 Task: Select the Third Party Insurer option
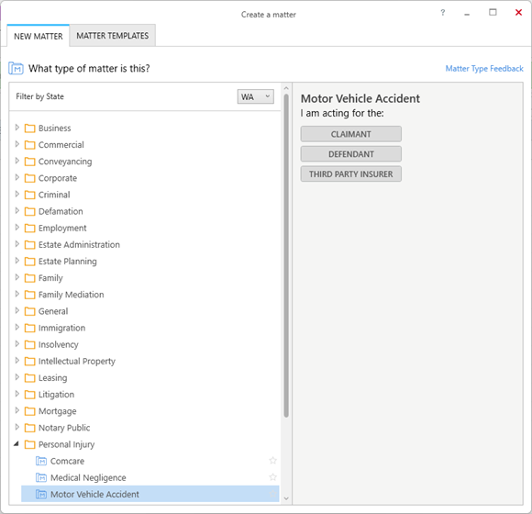350,174
